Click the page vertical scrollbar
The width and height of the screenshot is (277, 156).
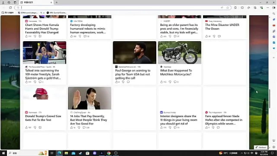269,99
